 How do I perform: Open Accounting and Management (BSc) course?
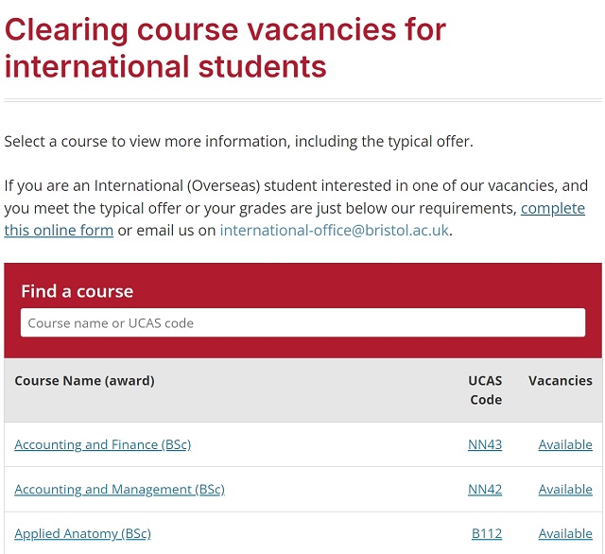pos(120,489)
